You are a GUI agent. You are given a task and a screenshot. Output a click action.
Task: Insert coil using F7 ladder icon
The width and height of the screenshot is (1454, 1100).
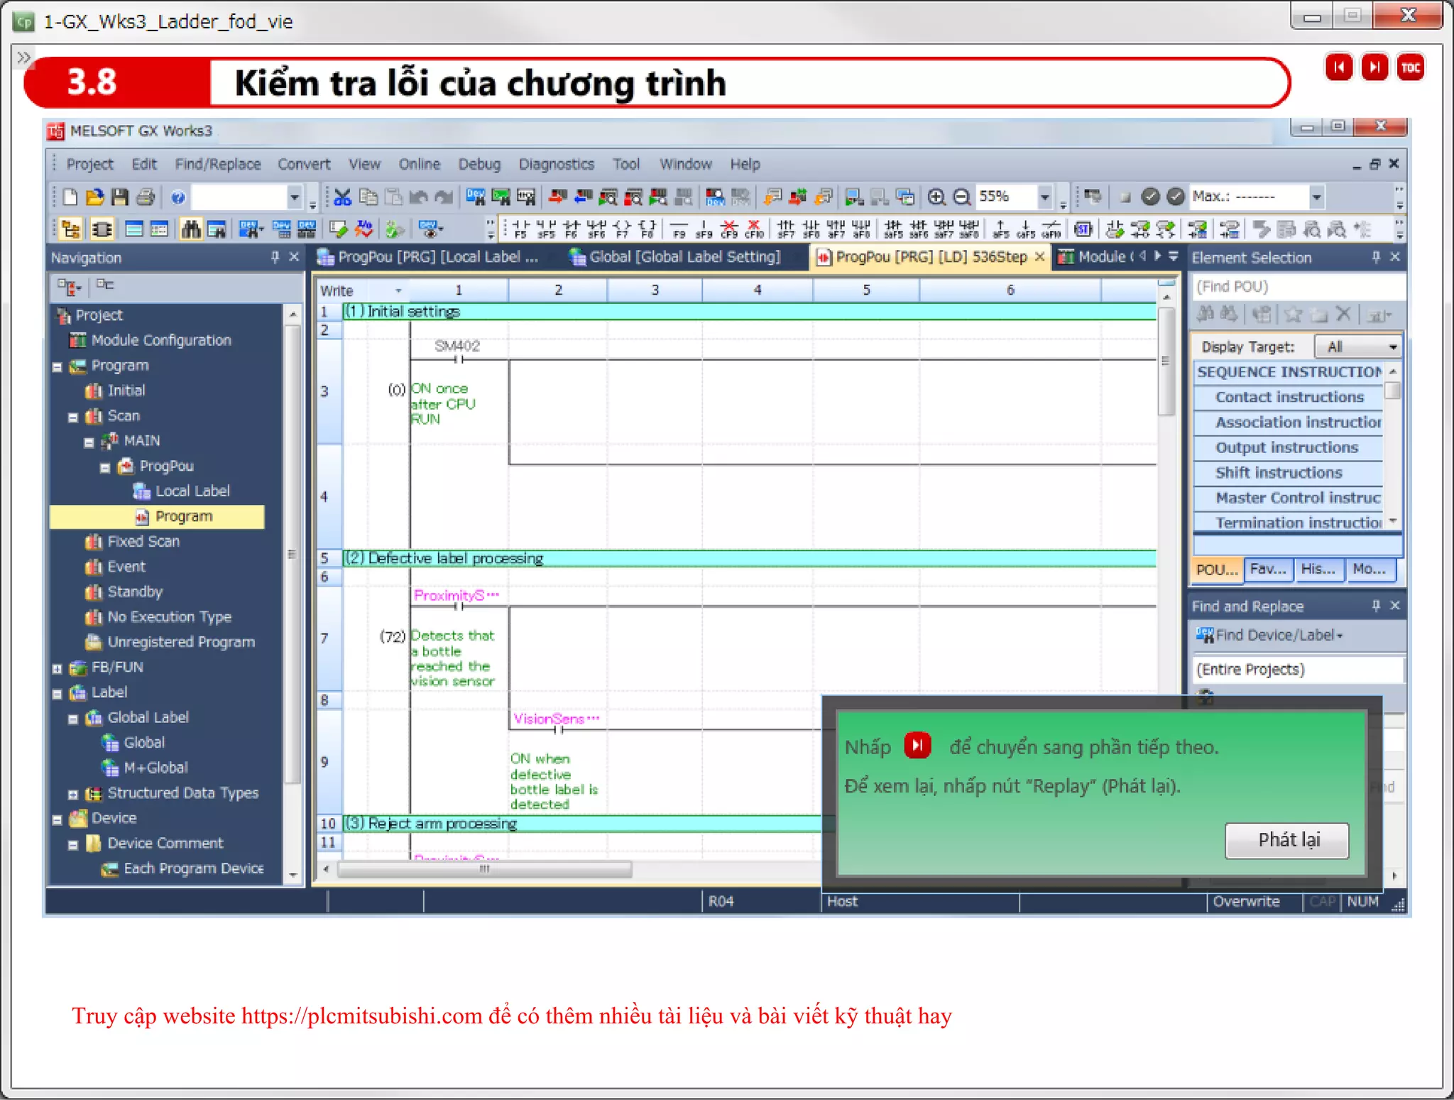click(x=622, y=229)
